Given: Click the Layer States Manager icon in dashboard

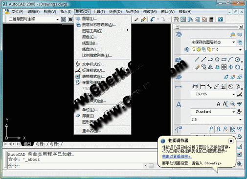Looking at the screenshot, I should pos(240,42).
